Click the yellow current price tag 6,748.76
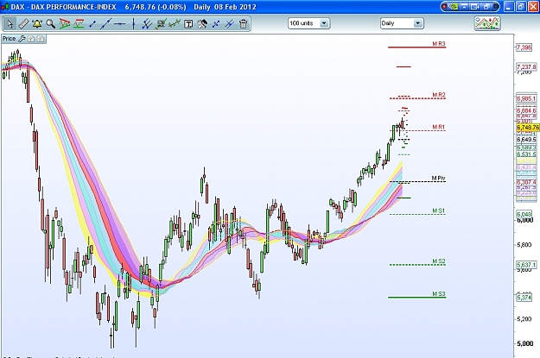 click(528, 128)
